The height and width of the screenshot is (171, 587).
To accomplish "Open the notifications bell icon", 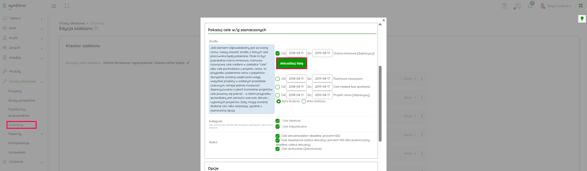I will (530, 6).
